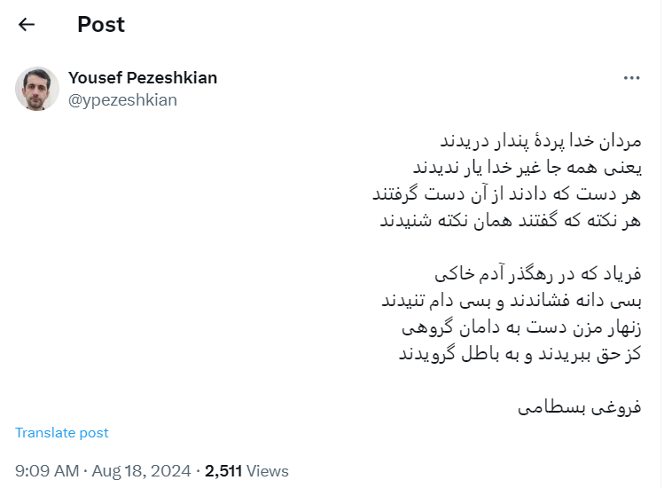Click the poet name فروغی بسطامی

pyautogui.click(x=580, y=408)
